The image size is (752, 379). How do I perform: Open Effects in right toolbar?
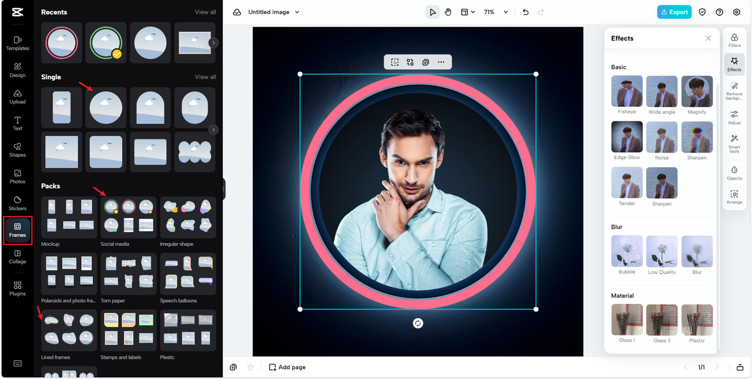click(734, 65)
